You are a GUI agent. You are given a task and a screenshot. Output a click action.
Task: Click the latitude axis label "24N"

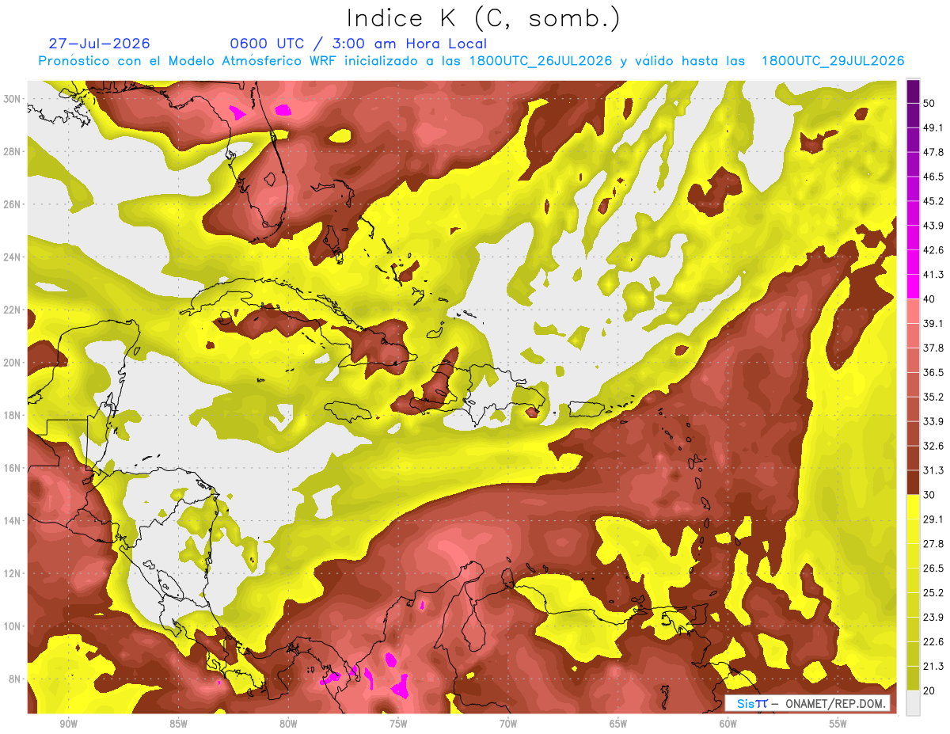point(12,257)
